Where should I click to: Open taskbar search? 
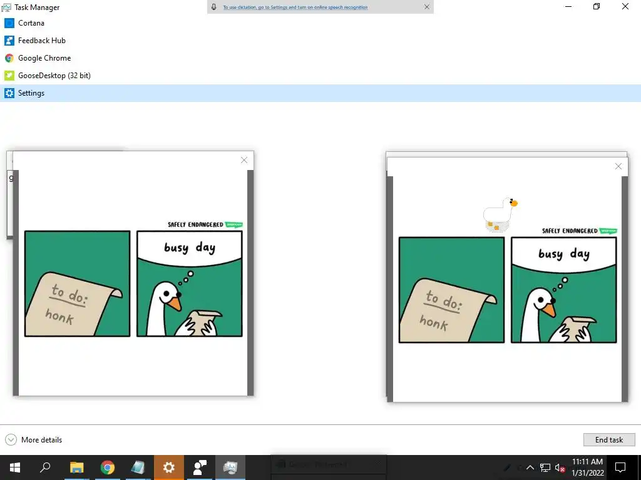point(45,467)
